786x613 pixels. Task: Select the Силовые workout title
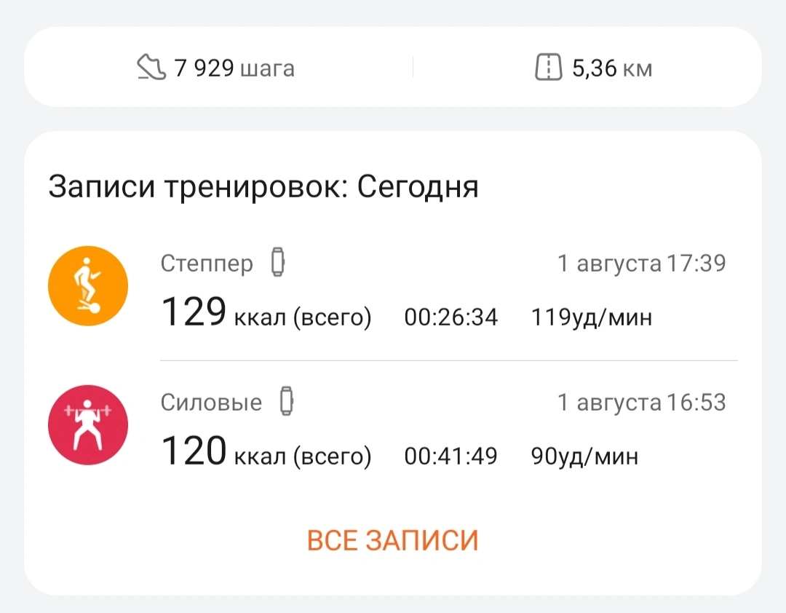(x=211, y=402)
